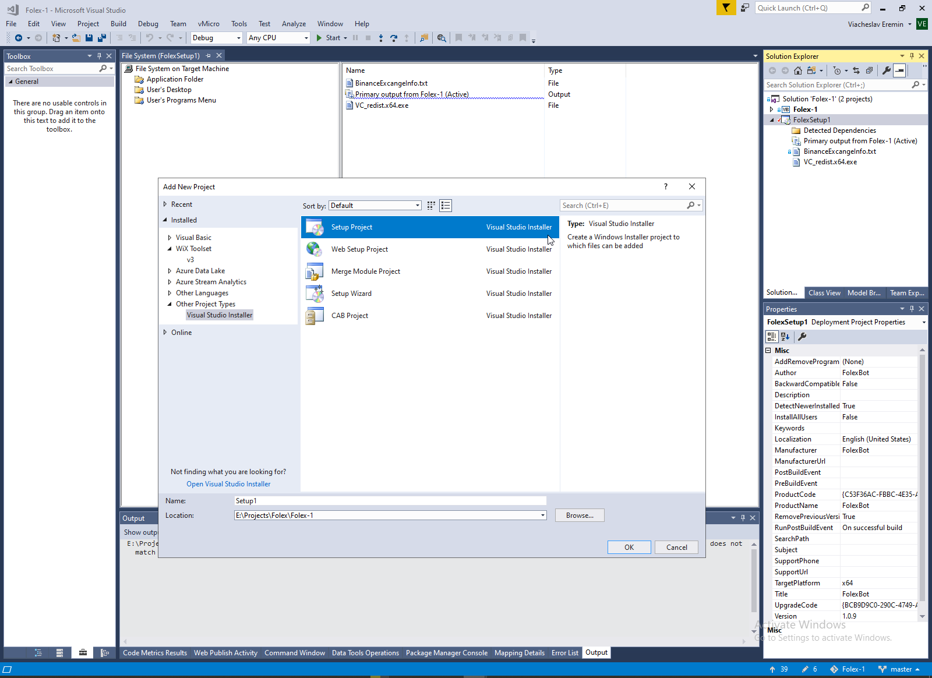Click the New Project toolbar icon
This screenshot has height=678, width=932.
tap(56, 38)
